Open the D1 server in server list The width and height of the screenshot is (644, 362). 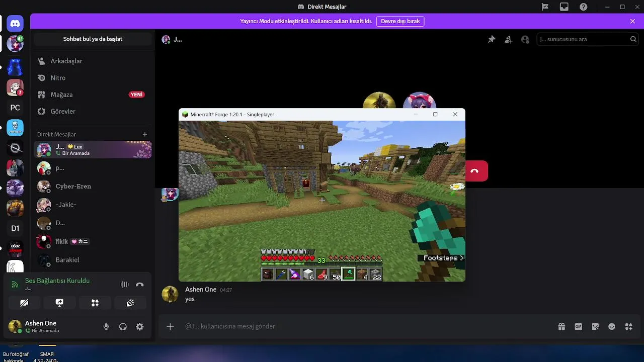pos(15,228)
